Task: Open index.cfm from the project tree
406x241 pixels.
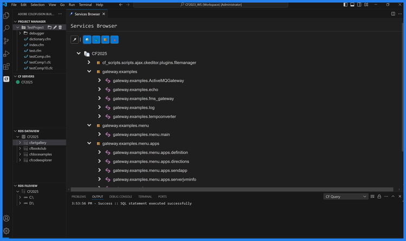Action: 36,45
